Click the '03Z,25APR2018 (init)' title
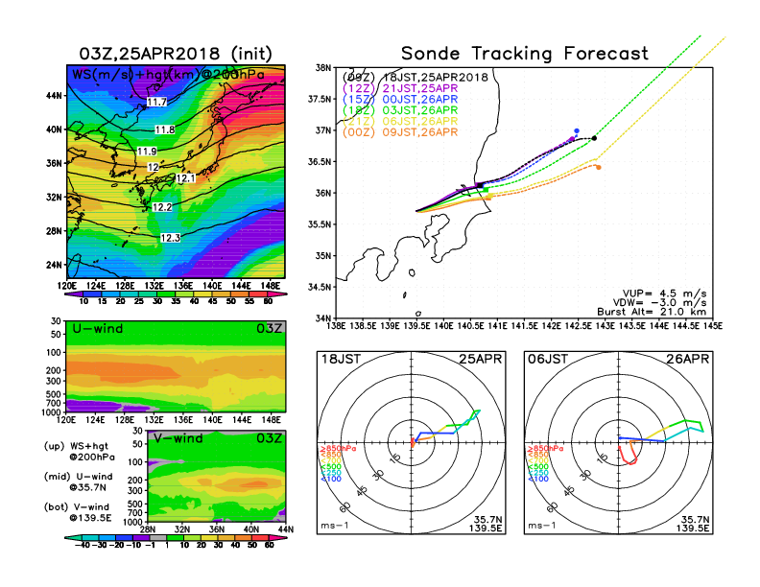 (x=176, y=54)
